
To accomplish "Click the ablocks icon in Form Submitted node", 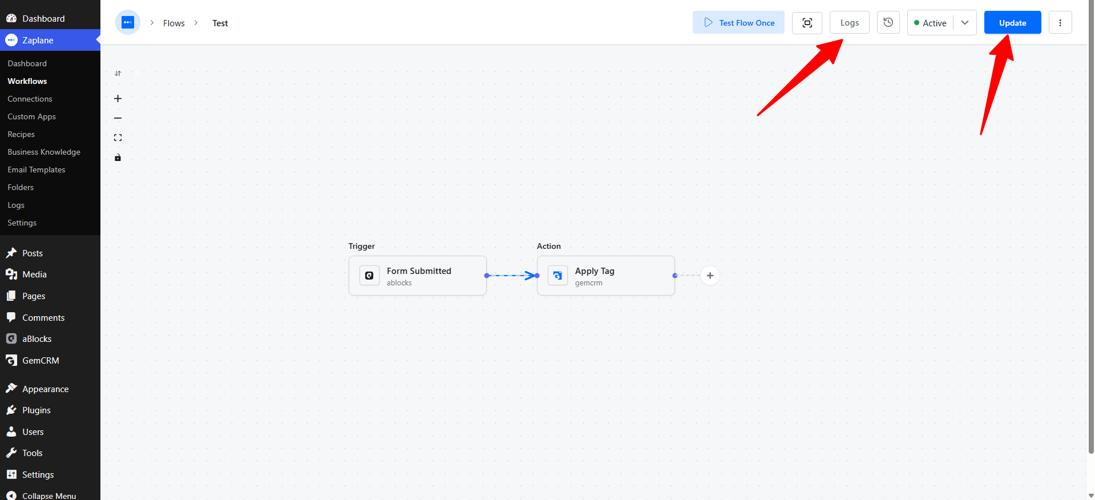I will point(369,276).
